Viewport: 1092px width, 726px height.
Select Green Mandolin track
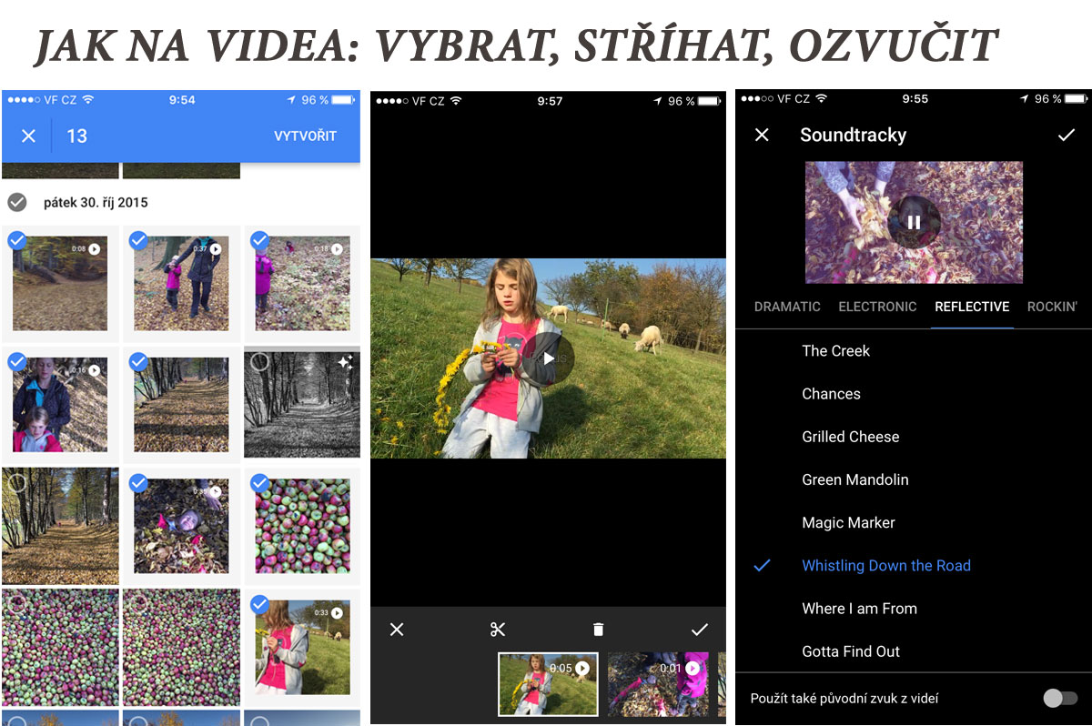(854, 479)
